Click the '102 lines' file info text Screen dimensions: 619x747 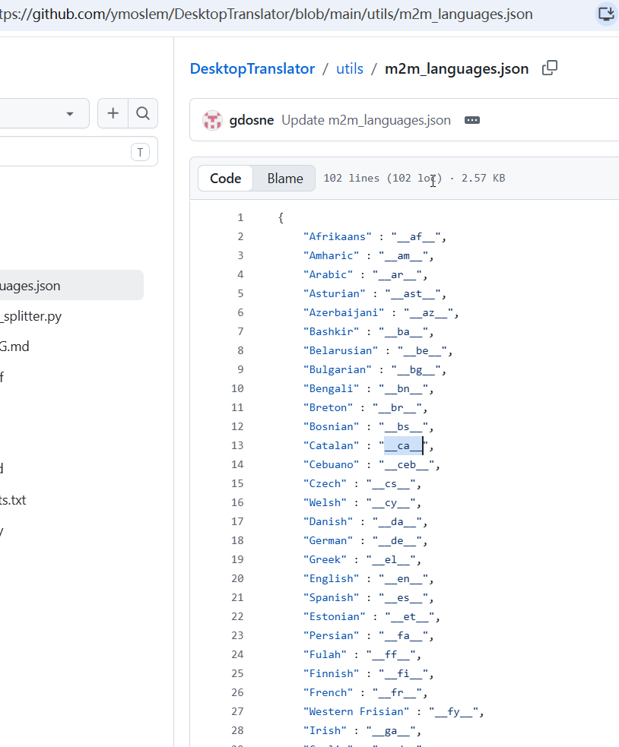pyautogui.click(x=351, y=178)
